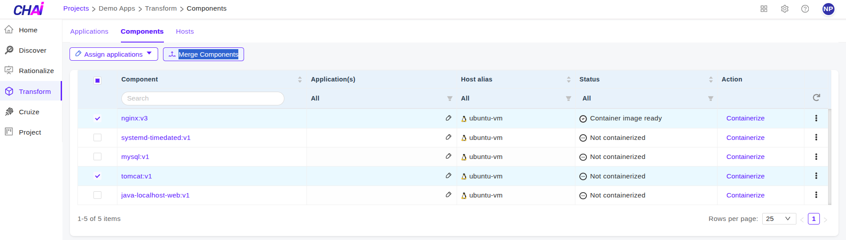This screenshot has width=846, height=240.
Task: Open Demo Apps breadcrumb link
Action: tap(117, 8)
